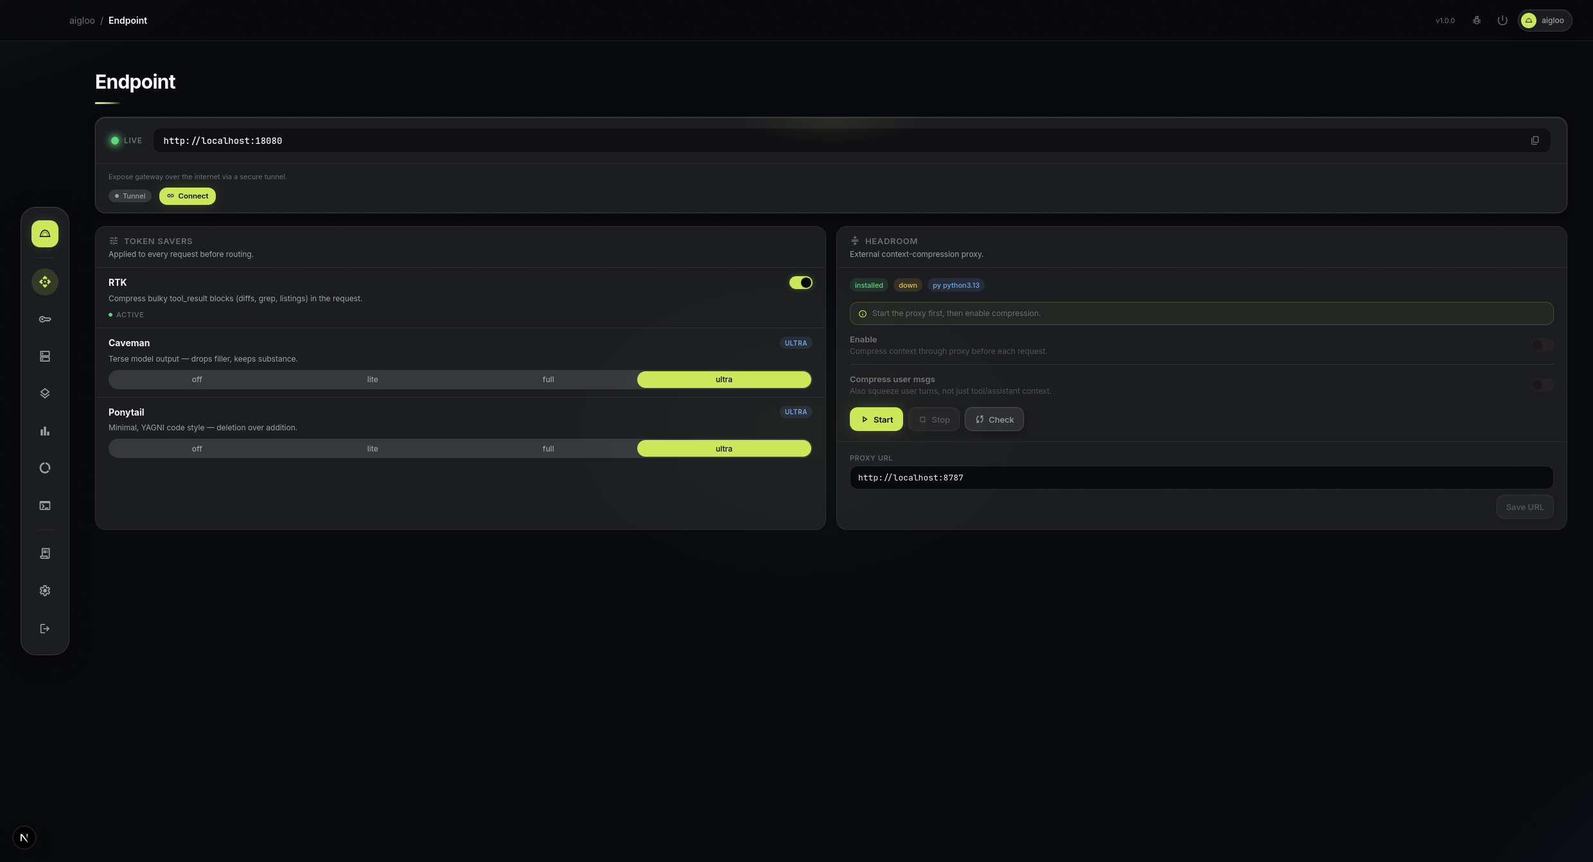
Task: Click the Caveman ULTRA badge
Action: (796, 343)
